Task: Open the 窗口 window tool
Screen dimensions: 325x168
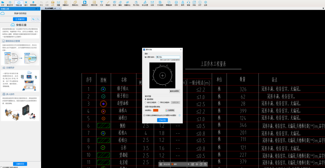Action: click(26, 3)
